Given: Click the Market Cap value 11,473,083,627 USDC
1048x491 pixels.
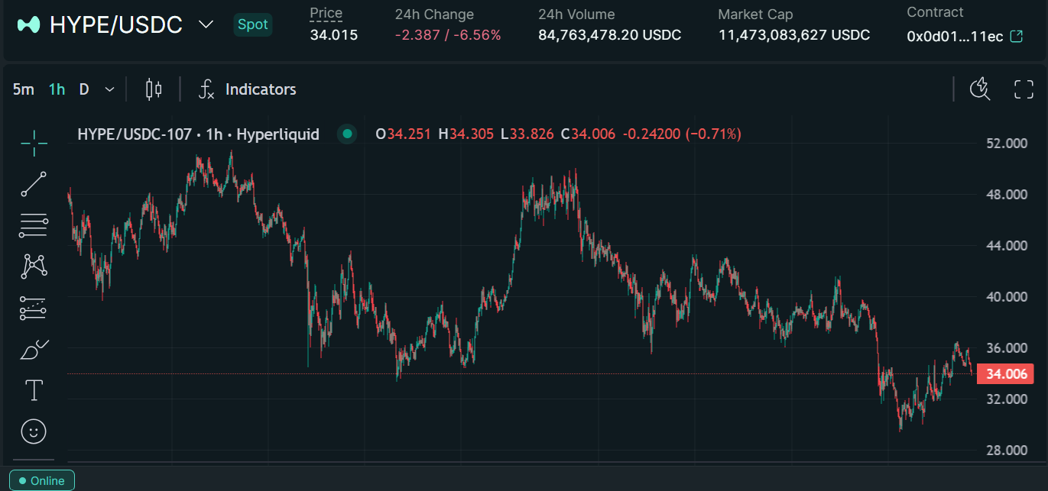Looking at the screenshot, I should click(x=794, y=34).
